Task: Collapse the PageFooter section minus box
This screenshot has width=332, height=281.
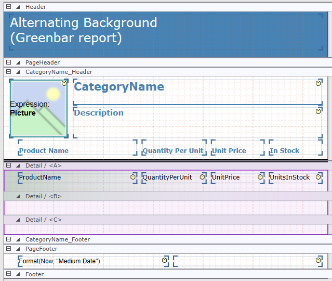Action: tap(8, 249)
